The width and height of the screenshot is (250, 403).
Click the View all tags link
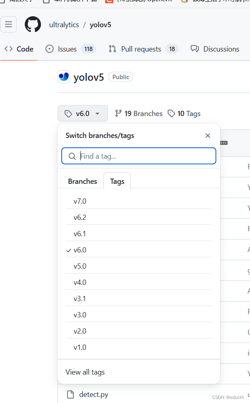click(85, 372)
